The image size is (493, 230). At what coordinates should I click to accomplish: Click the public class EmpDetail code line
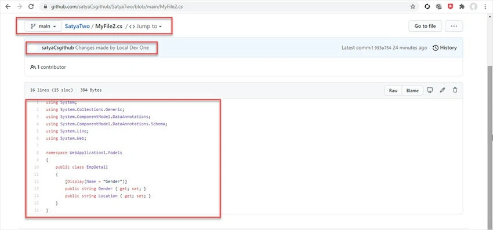81,168
